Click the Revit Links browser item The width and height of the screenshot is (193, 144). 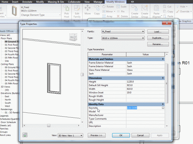click(x=5, y=135)
